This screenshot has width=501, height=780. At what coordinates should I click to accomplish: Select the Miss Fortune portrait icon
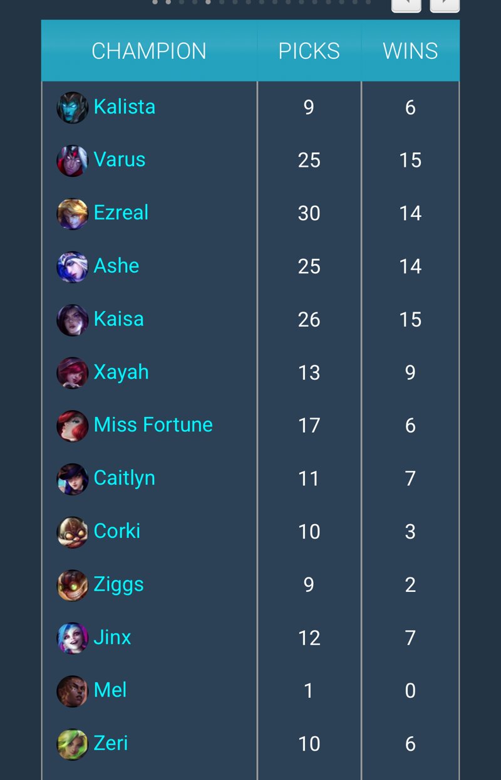(x=72, y=426)
